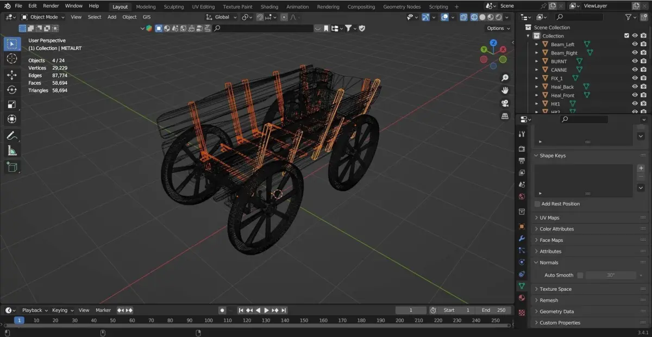Add a new shape key plus button
Viewport: 652px width, 337px height.
641,168
